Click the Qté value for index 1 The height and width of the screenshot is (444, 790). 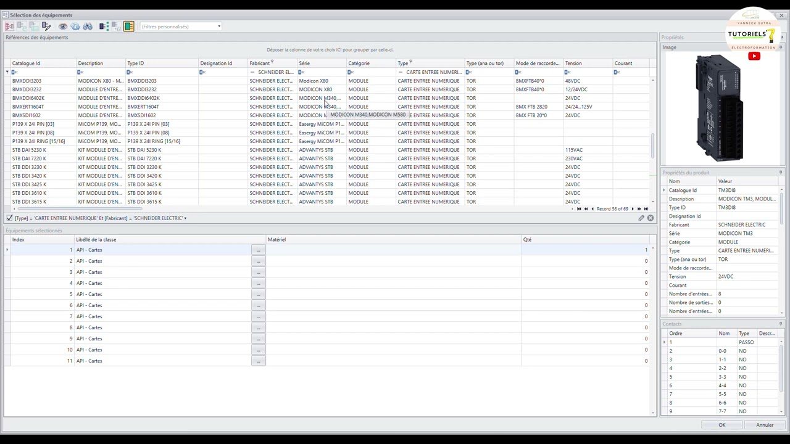(586, 250)
